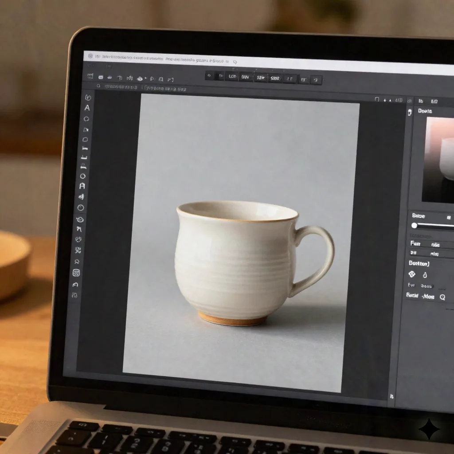This screenshot has height=454, width=454.
Task: Open the 'Fiser' field row
Action: [x=431, y=244]
